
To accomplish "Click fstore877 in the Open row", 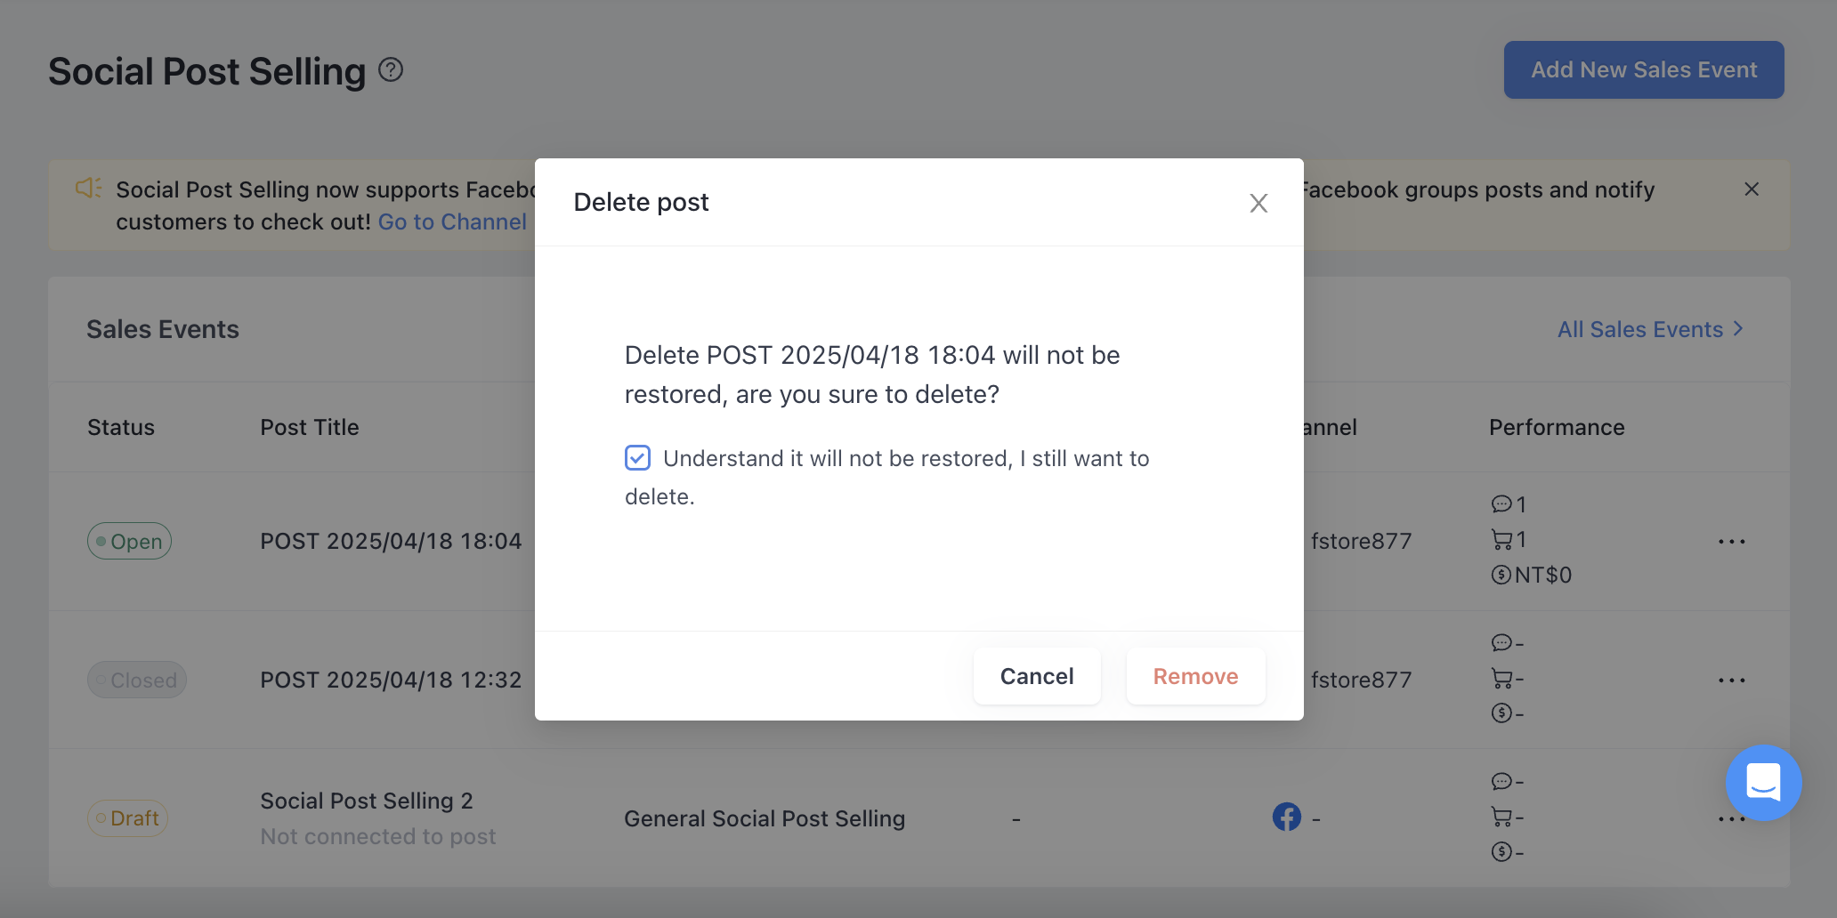I will [1361, 541].
